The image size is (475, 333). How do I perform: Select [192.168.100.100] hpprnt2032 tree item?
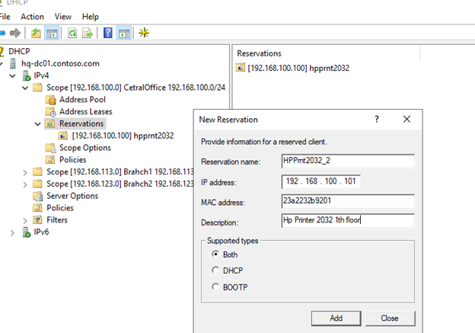[x=123, y=136]
